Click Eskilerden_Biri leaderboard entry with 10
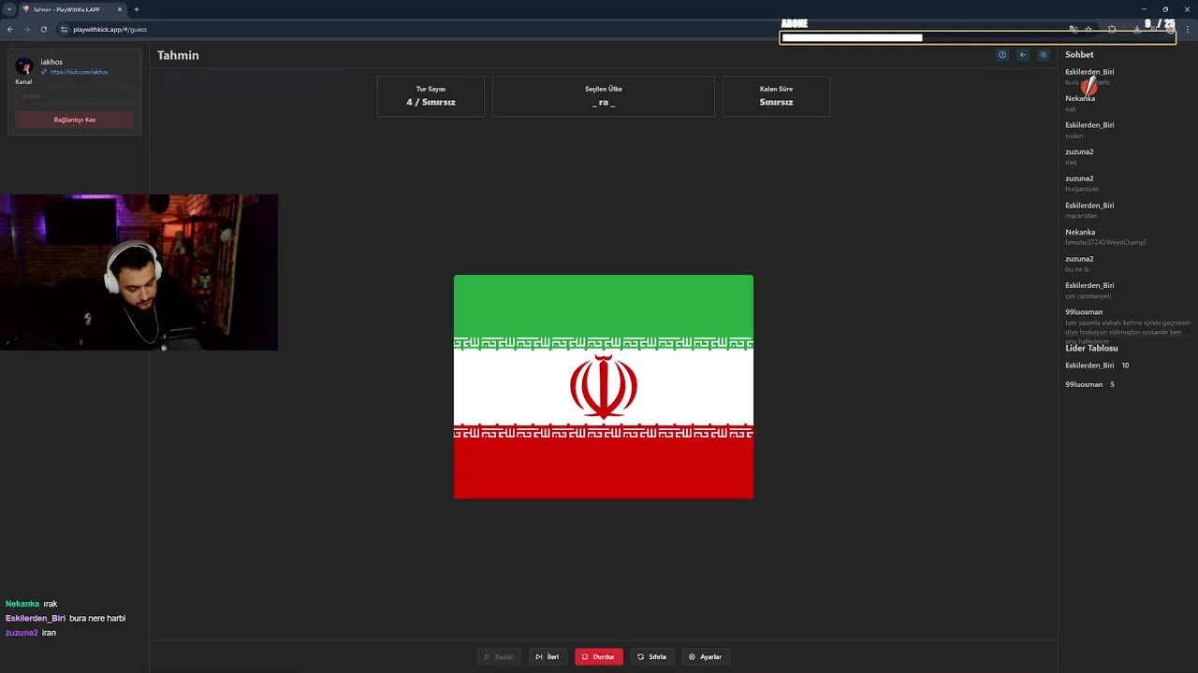Screen dimensions: 1198x673 click(1097, 365)
